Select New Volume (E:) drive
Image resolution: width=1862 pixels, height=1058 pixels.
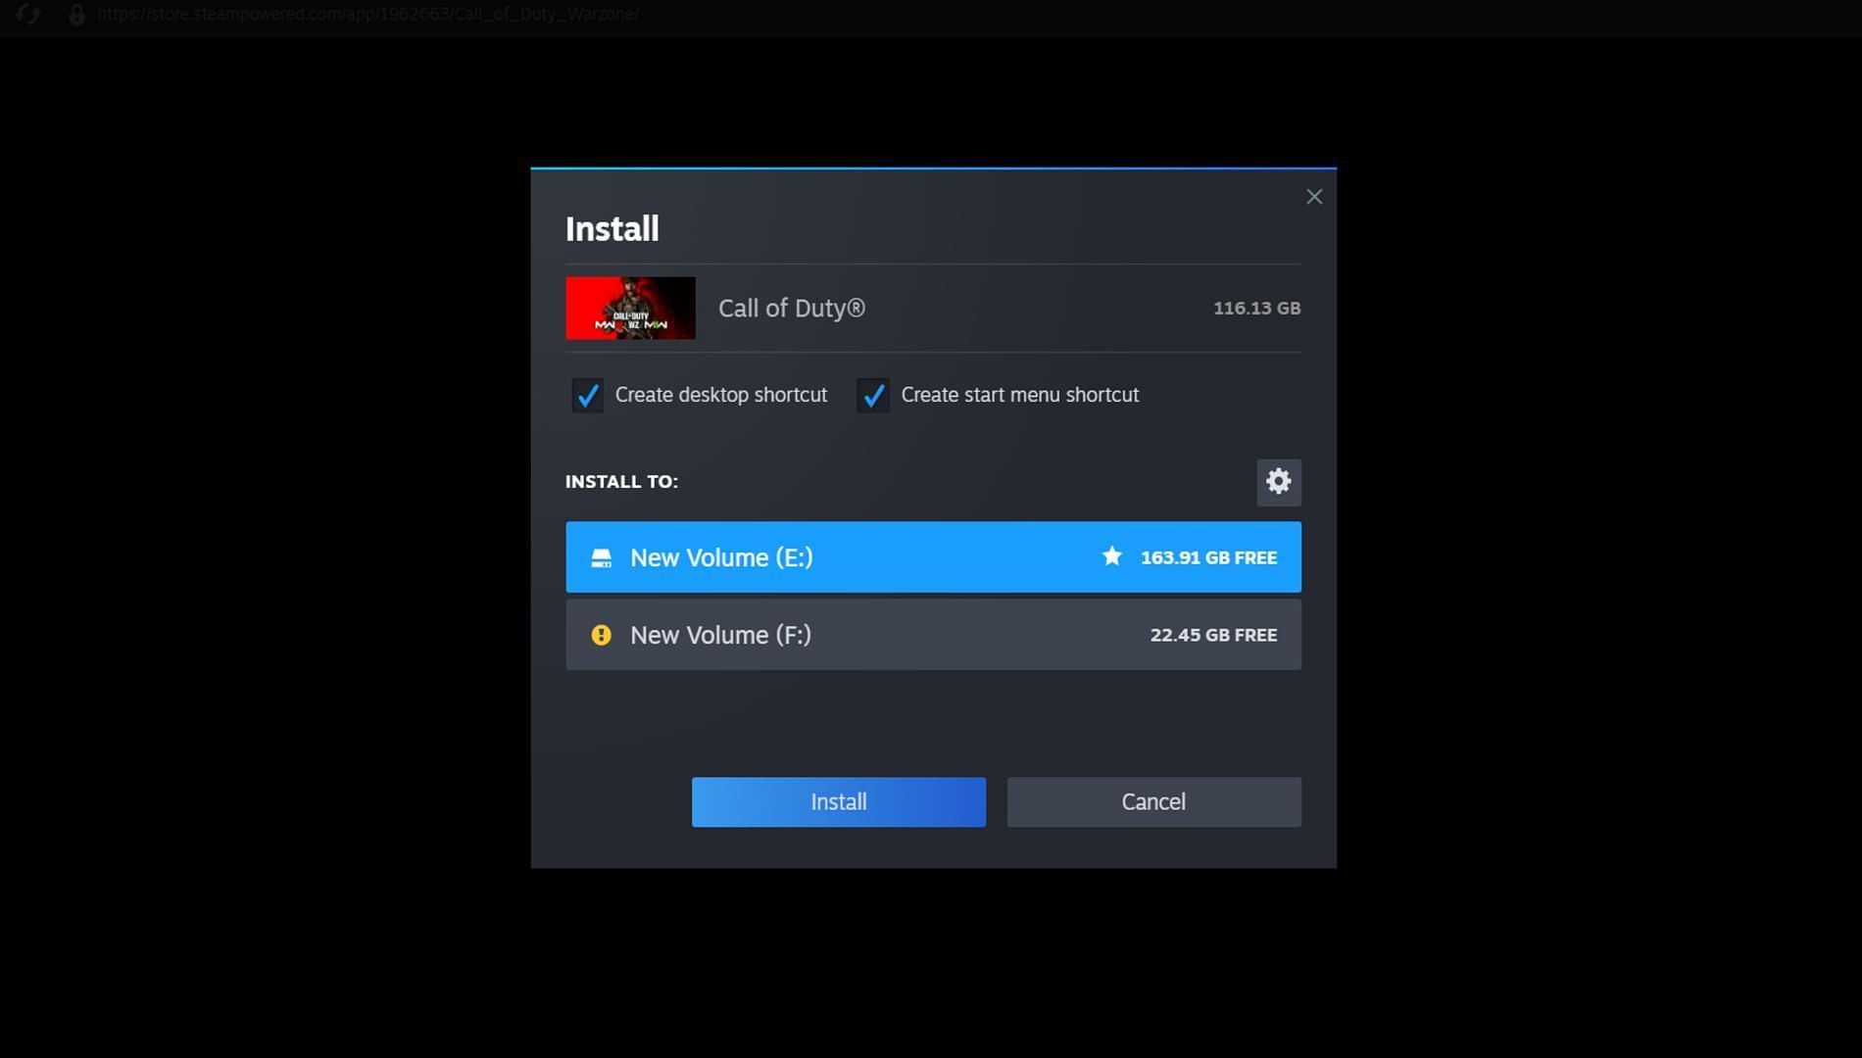pos(933,557)
